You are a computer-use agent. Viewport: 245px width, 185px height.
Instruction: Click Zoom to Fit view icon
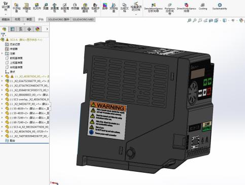(189, 20)
